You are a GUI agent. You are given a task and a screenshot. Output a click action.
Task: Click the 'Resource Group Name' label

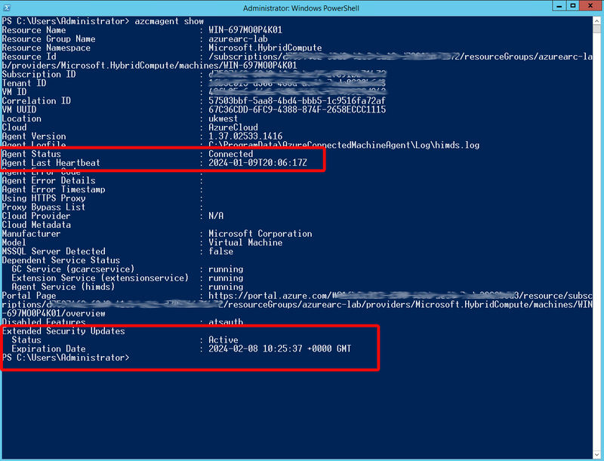click(48, 39)
